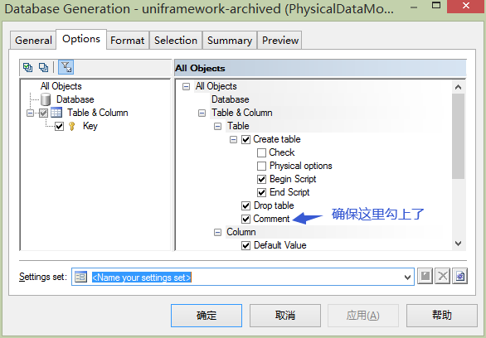
Task: Click the 取消 cancel button
Action: tap(285, 316)
